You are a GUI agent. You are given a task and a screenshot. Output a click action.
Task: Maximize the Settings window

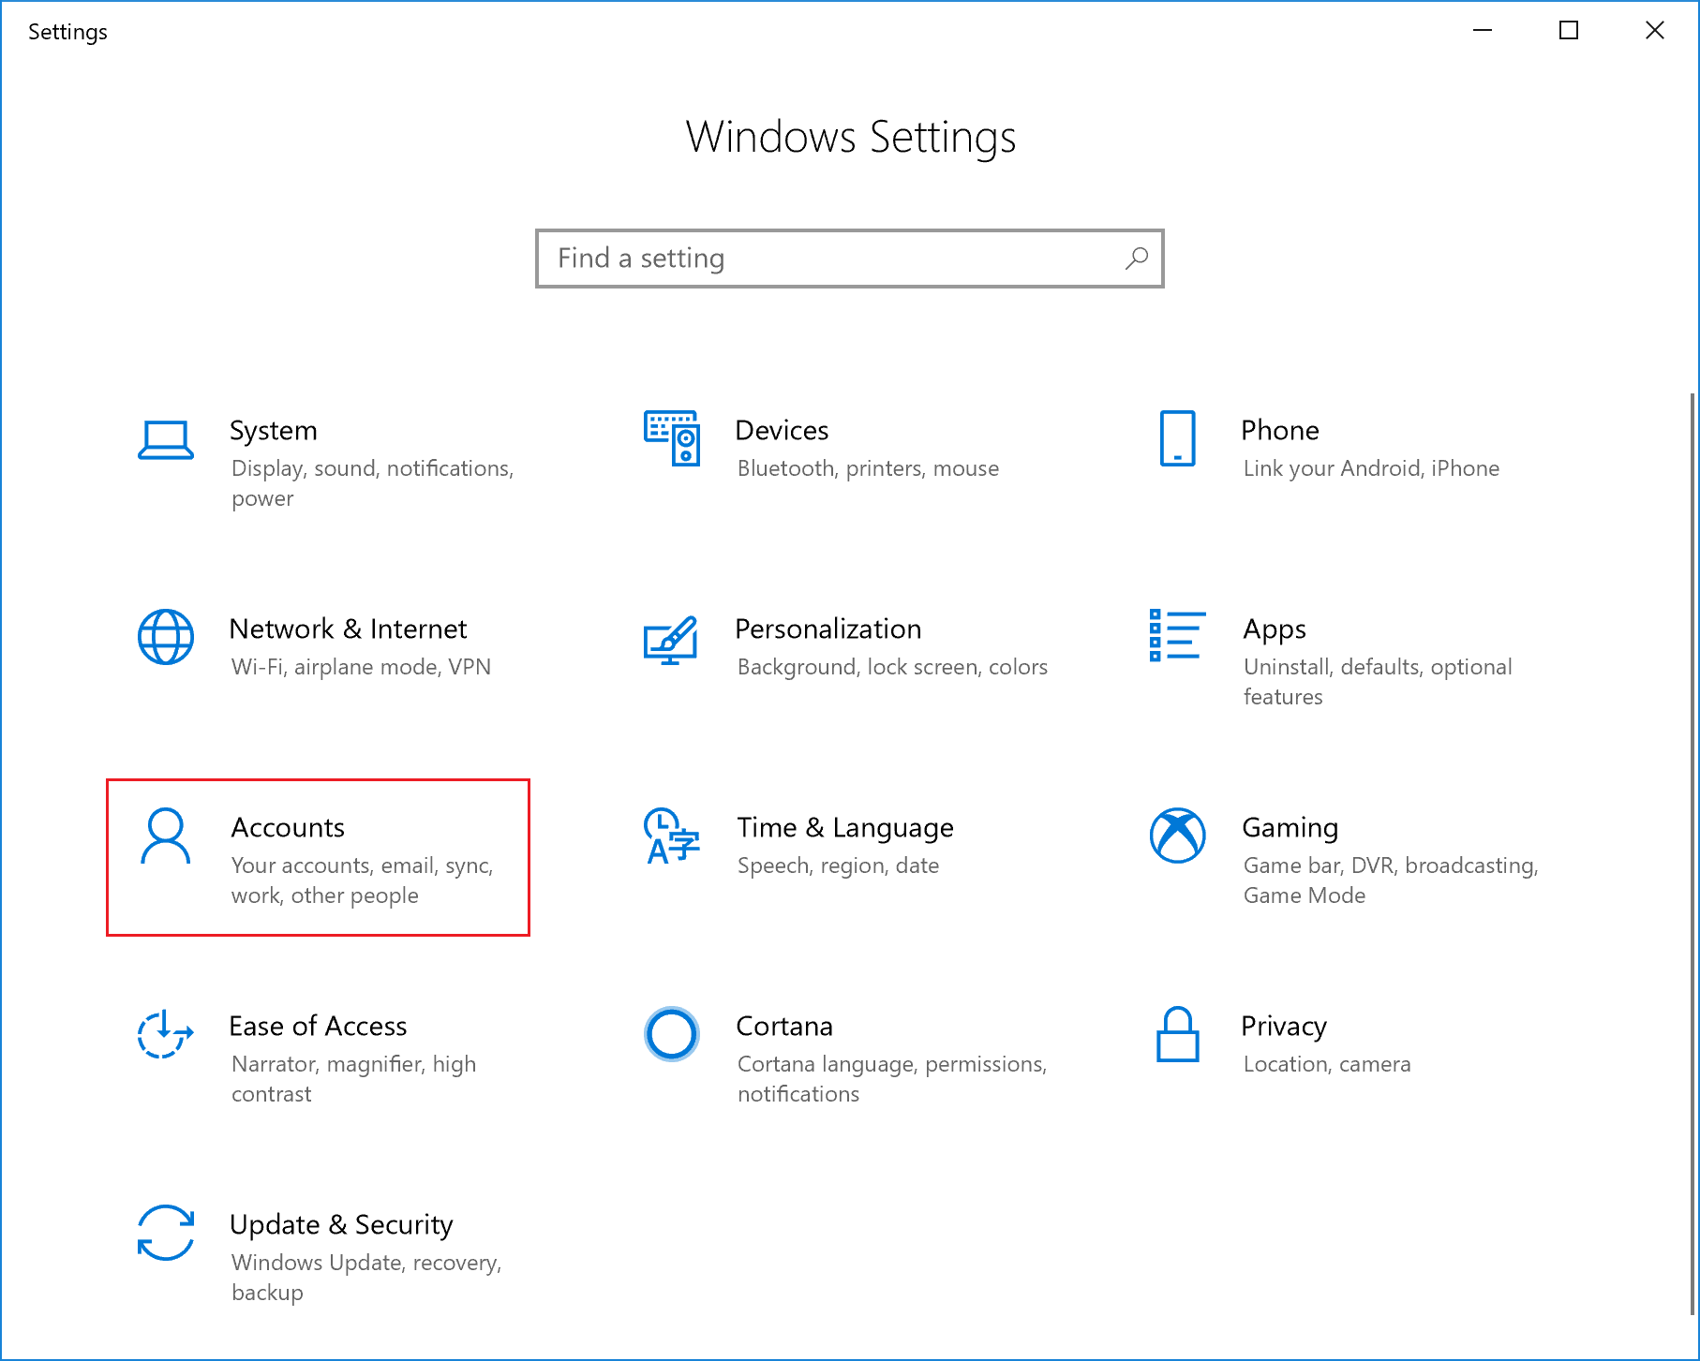pyautogui.click(x=1569, y=31)
